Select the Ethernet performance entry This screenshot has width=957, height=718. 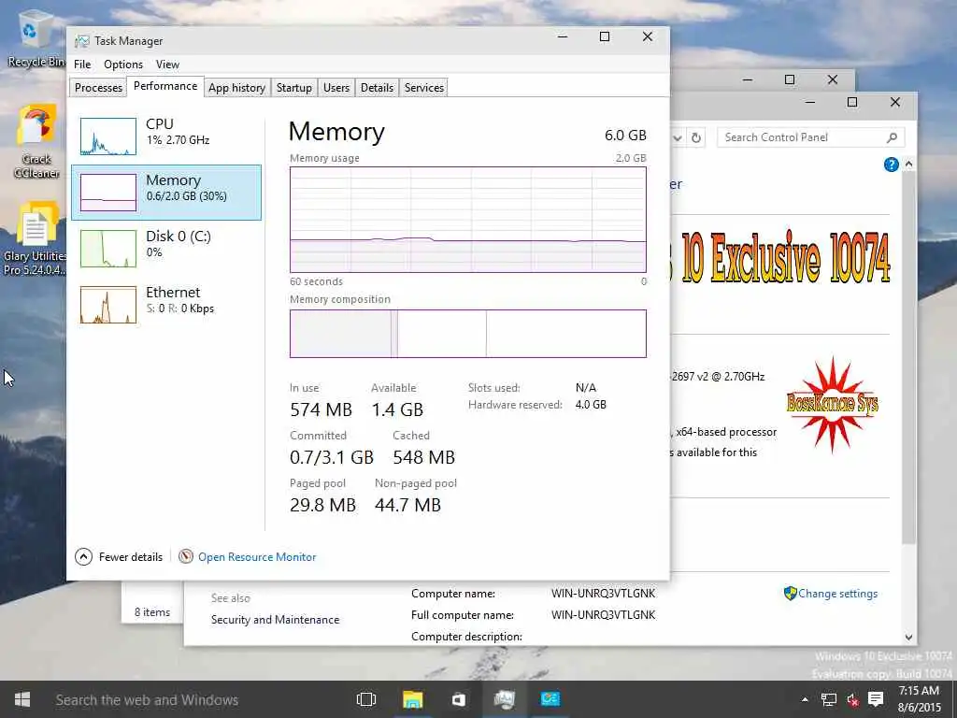tap(166, 305)
